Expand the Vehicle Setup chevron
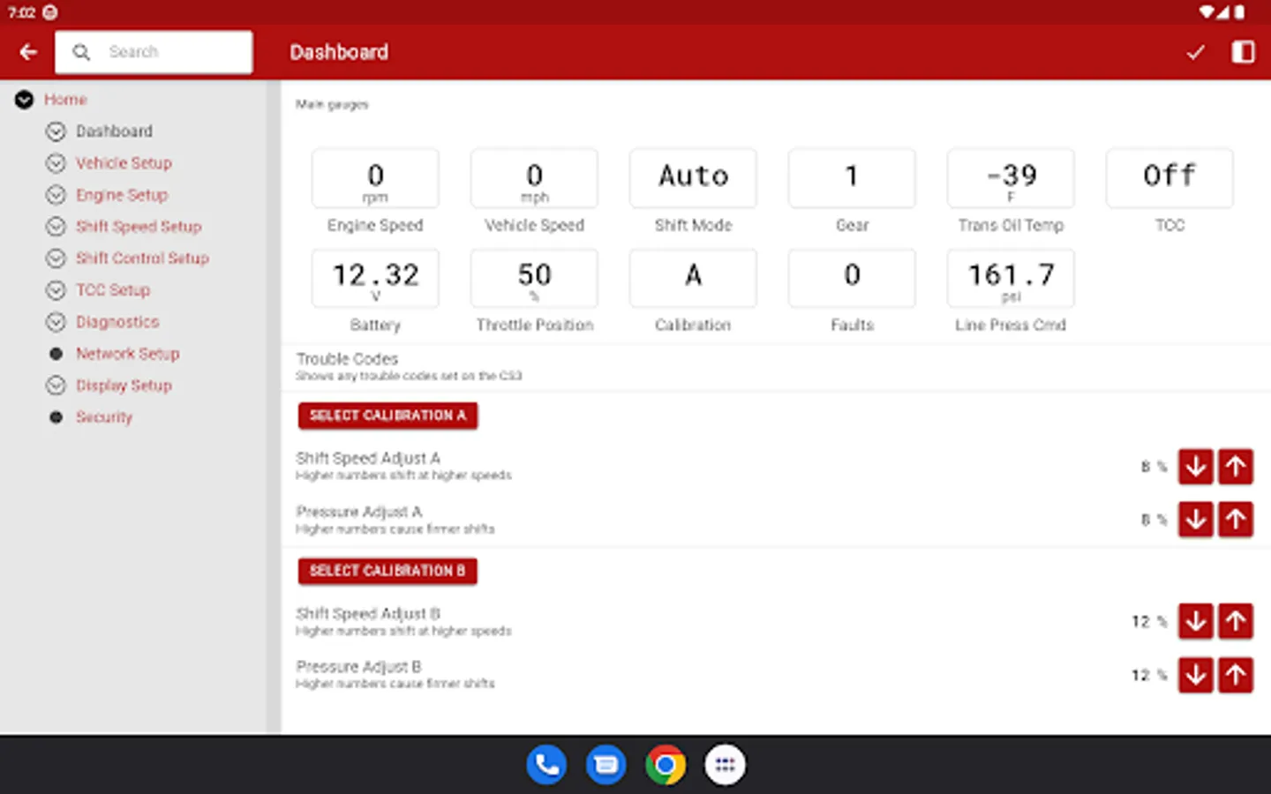 click(x=56, y=163)
